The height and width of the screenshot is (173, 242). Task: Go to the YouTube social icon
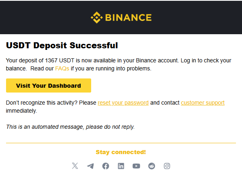(136, 166)
